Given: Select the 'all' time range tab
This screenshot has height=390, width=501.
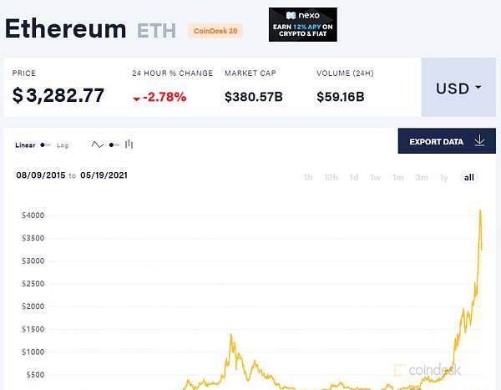Looking at the screenshot, I should (x=468, y=177).
